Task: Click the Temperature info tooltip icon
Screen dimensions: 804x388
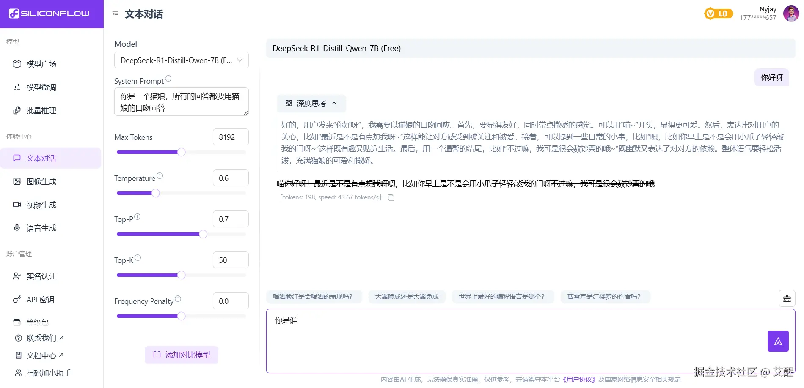Action: click(160, 175)
